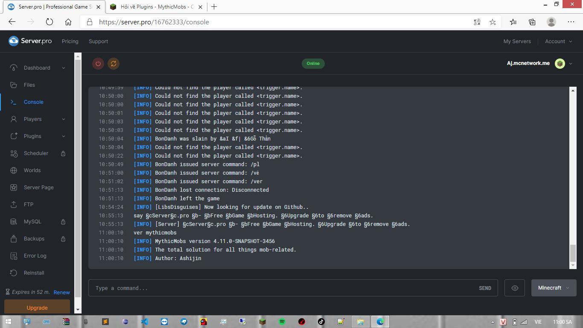583x328 pixels.
Task: Click the green Online status badge
Action: tap(313, 64)
